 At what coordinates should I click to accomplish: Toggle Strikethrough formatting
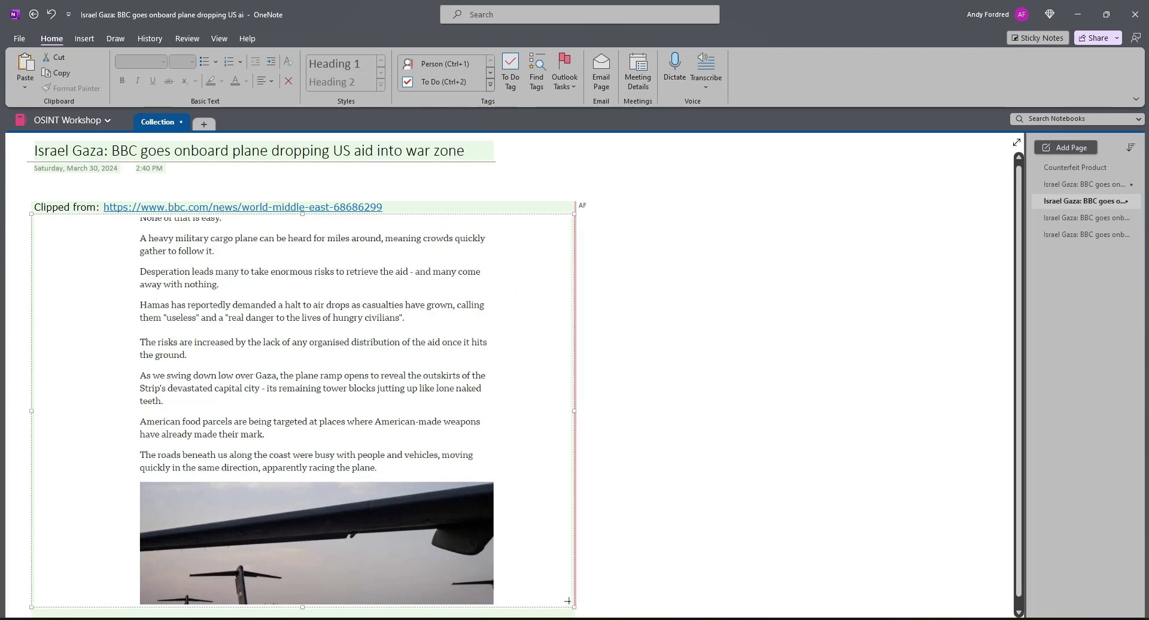point(169,81)
